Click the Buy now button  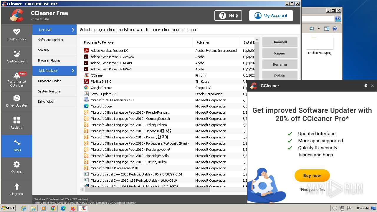click(312, 175)
